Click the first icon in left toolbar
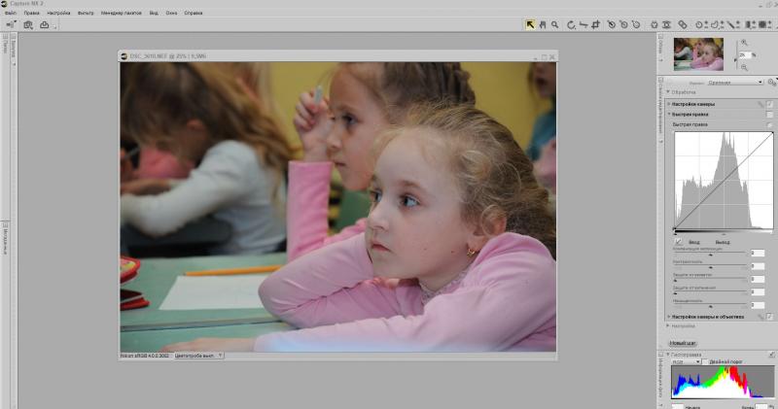This screenshot has height=409, width=778. (11, 24)
